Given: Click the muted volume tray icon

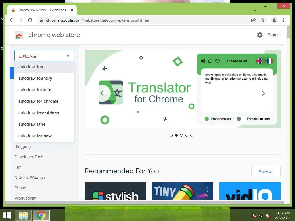Looking at the screenshot, I should click(x=268, y=216).
